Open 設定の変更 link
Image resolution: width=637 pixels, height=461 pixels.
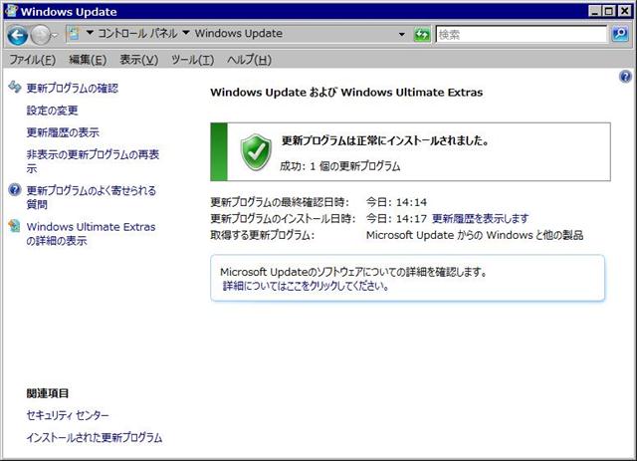coord(52,111)
